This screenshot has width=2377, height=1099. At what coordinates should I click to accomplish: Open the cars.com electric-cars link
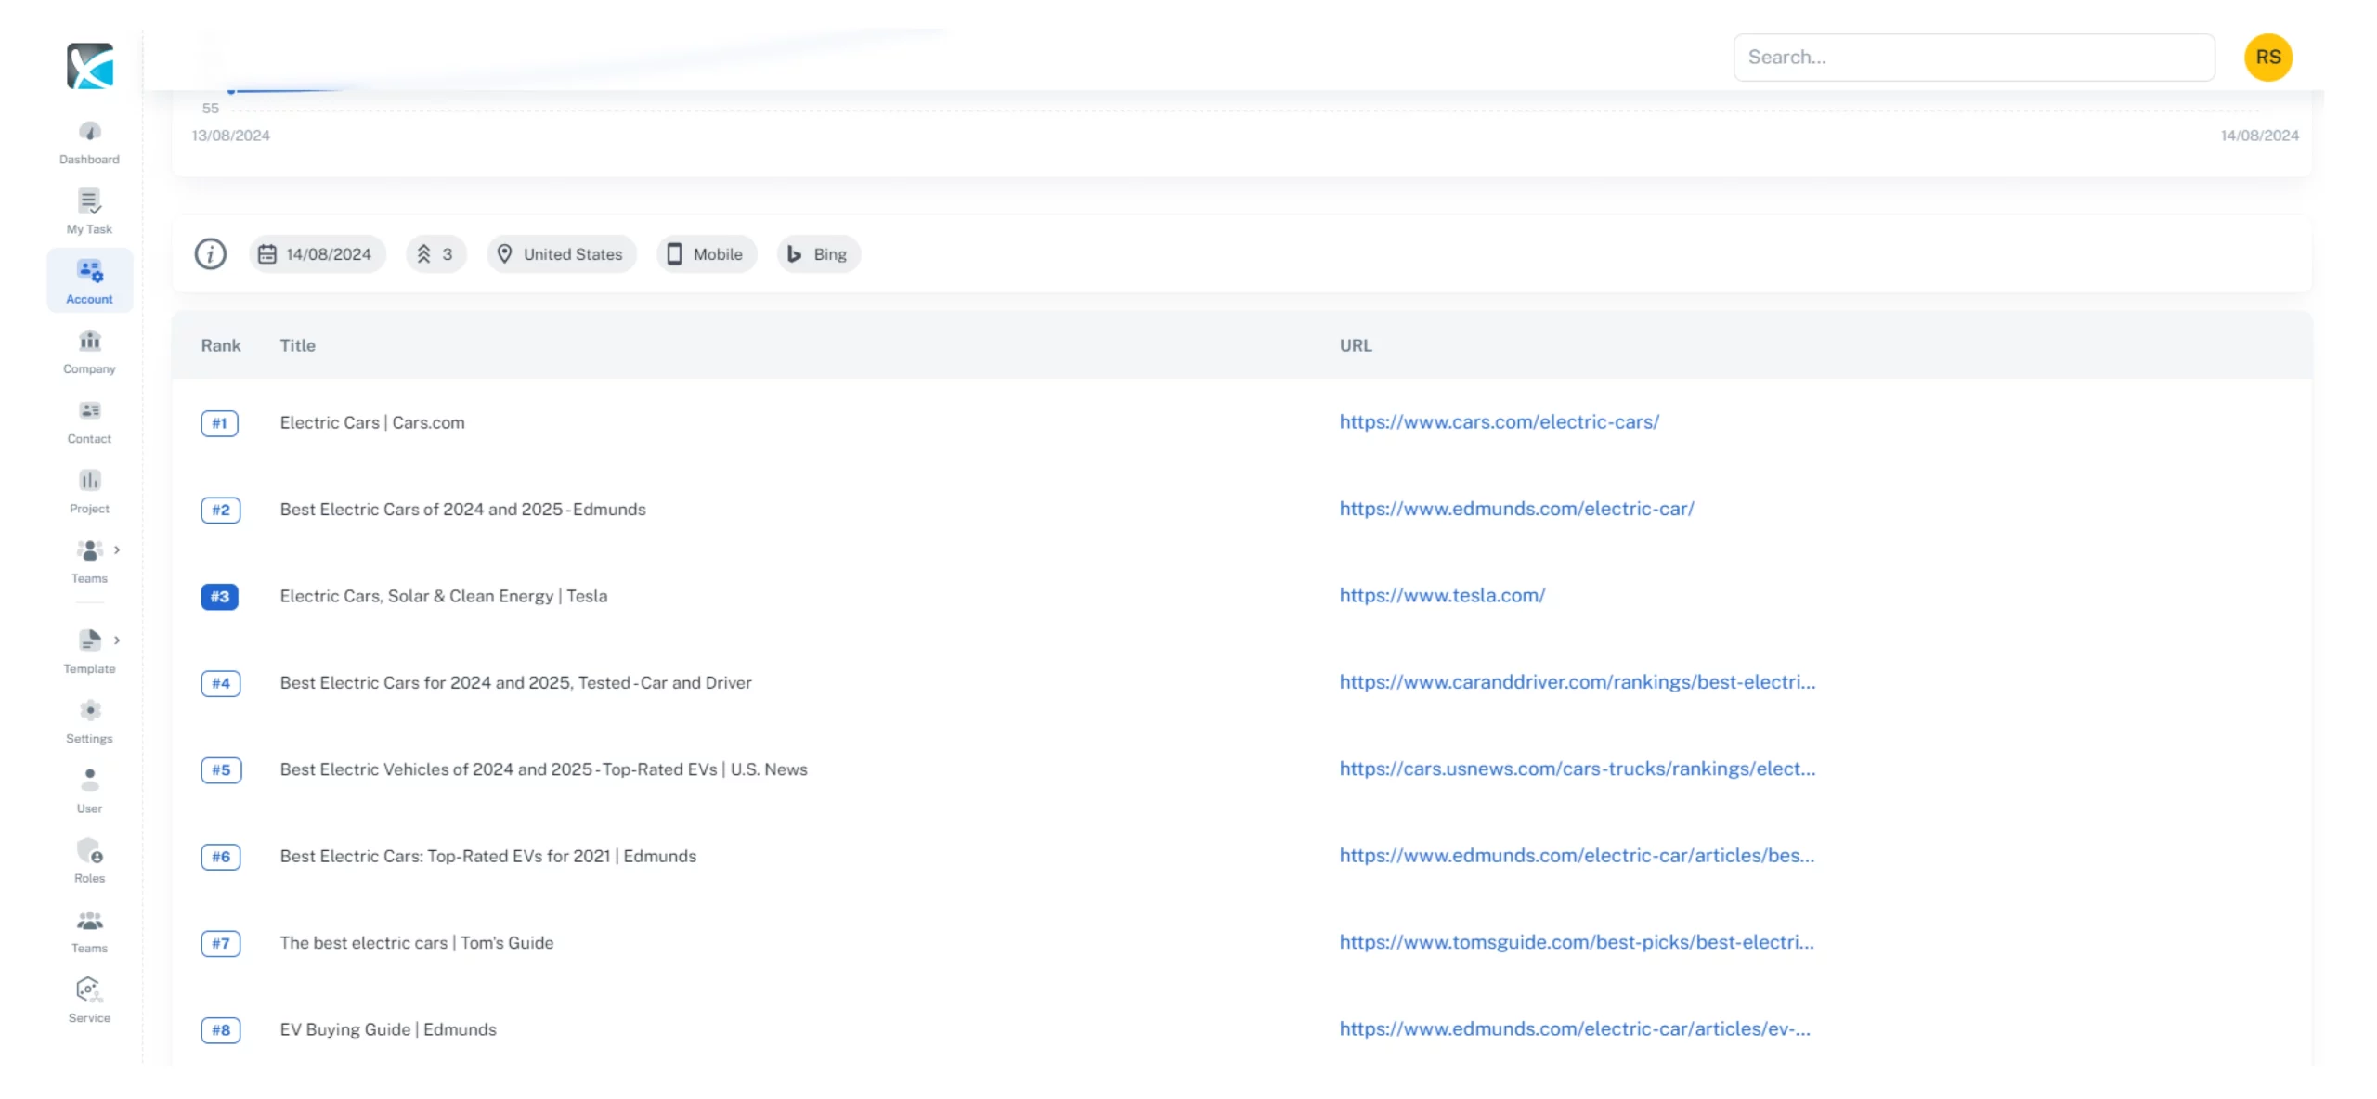pyautogui.click(x=1499, y=421)
